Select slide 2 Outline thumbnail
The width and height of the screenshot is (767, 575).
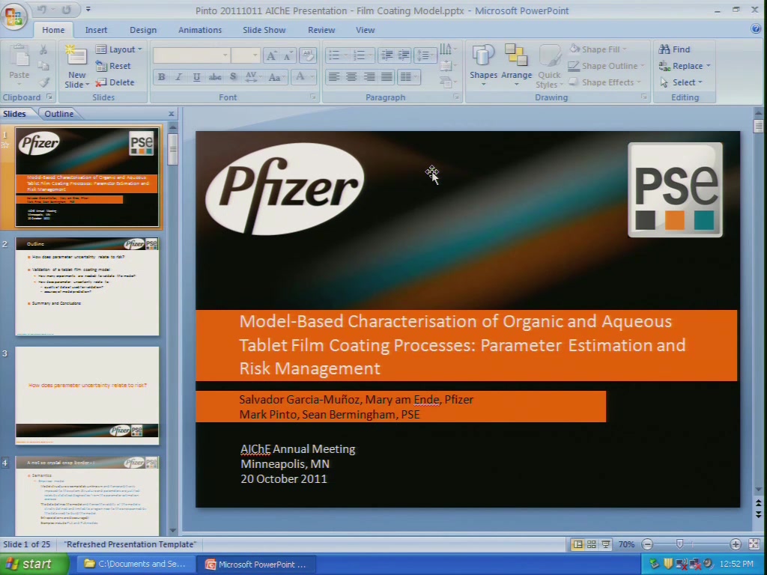pyautogui.click(x=87, y=287)
